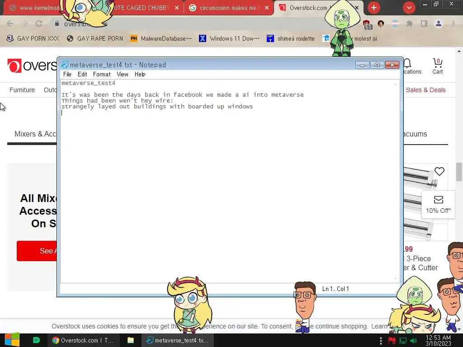This screenshot has height=347, width=463.
Task: Open the network tray icon
Action: pos(403,341)
